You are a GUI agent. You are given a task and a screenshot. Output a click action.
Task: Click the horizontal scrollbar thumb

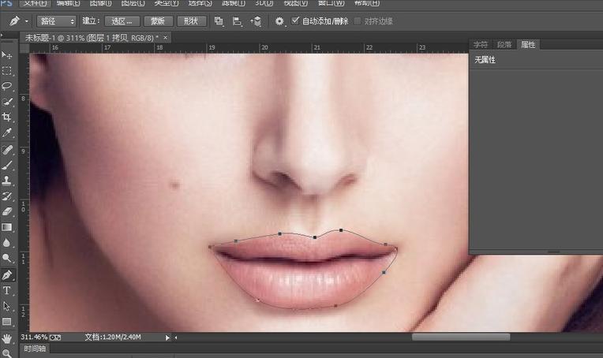pos(460,337)
